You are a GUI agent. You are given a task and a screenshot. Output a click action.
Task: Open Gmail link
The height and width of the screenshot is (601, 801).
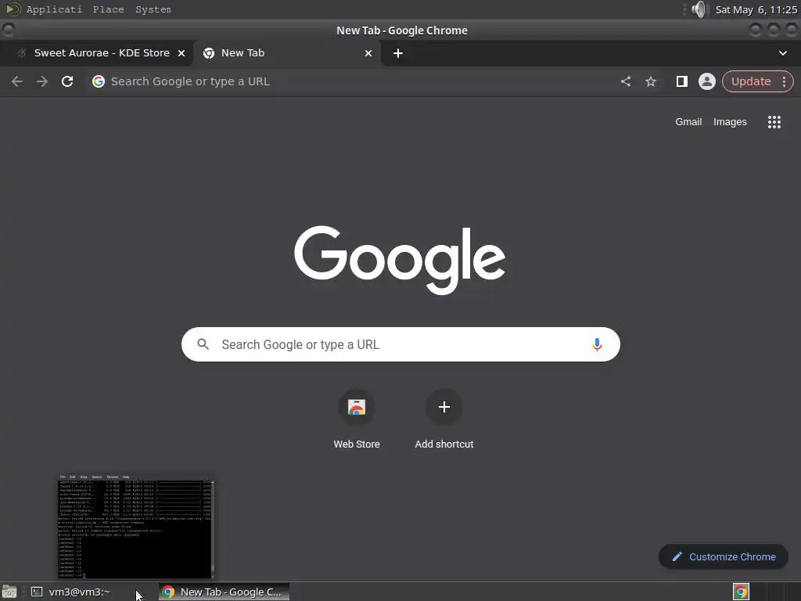[x=688, y=122]
